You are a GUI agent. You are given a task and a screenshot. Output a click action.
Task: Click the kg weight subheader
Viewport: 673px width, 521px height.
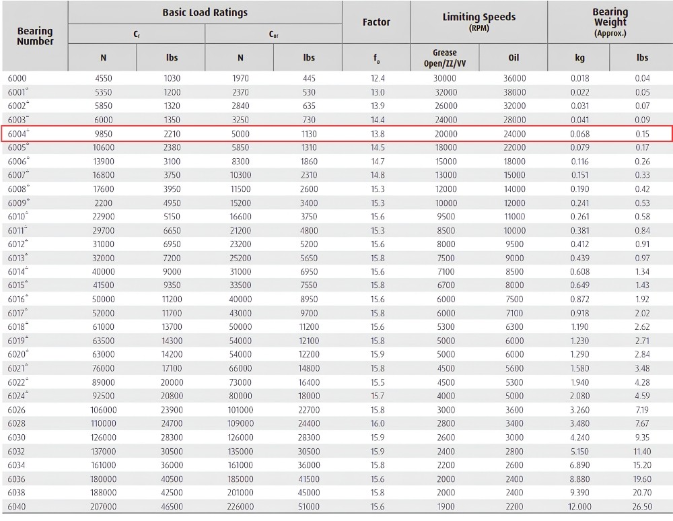(579, 57)
